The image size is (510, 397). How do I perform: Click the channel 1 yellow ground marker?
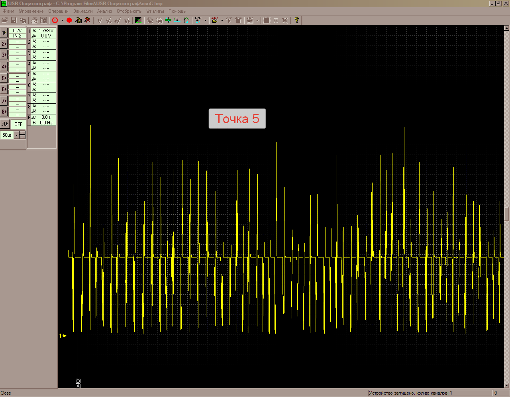pyautogui.click(x=63, y=336)
